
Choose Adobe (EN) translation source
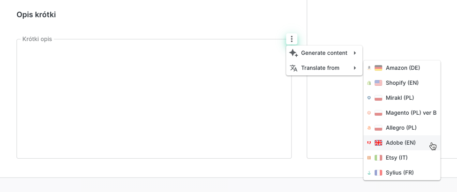point(401,143)
